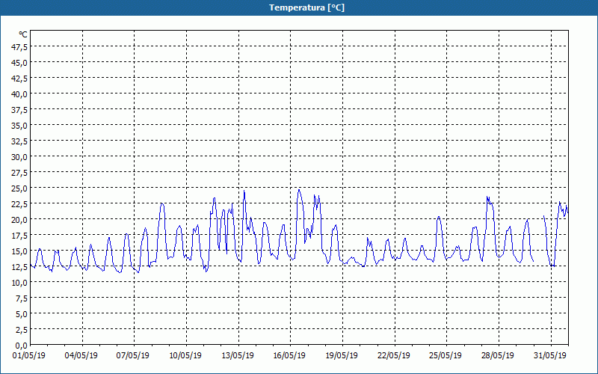This screenshot has width=598, height=374.
Task: Click the 42,5 y-axis label
Action: pos(20,79)
